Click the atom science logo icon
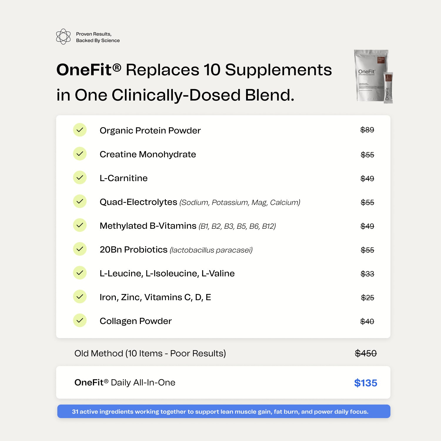 pyautogui.click(x=63, y=37)
